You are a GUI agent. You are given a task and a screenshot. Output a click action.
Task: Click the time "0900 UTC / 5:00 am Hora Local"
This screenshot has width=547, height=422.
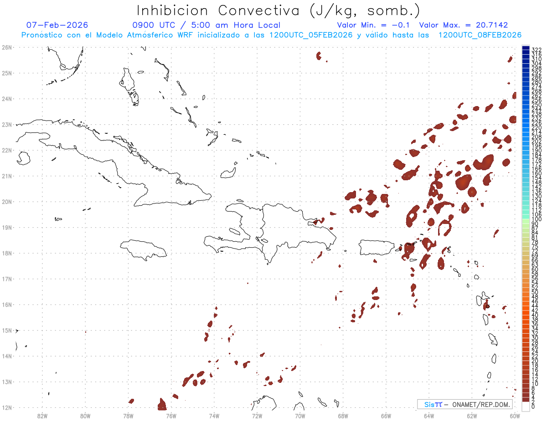[206, 25]
